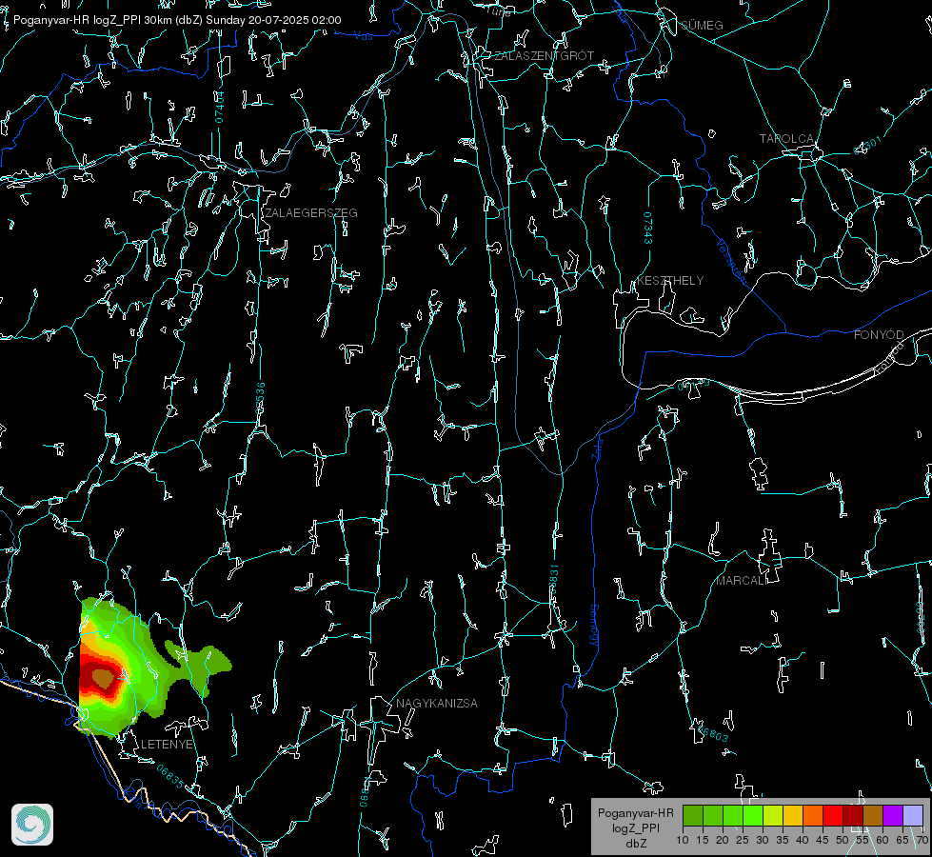Click the brown radar echo core near Letenye
The height and width of the screenshot is (857, 932).
(104, 679)
